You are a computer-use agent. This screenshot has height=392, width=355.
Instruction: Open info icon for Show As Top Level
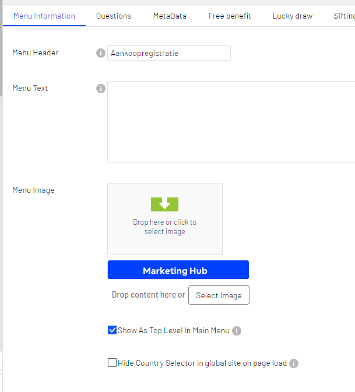pyautogui.click(x=237, y=331)
